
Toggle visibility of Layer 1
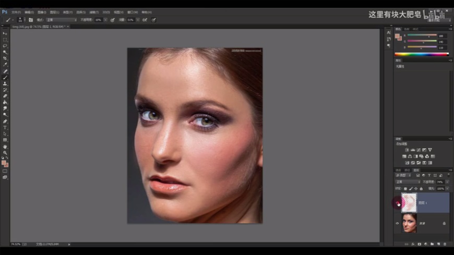point(398,203)
